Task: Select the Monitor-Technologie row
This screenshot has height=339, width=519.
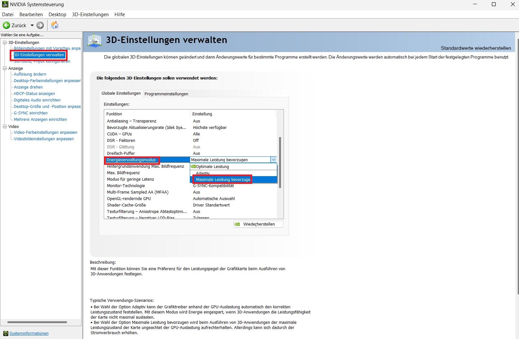Action: (190, 186)
